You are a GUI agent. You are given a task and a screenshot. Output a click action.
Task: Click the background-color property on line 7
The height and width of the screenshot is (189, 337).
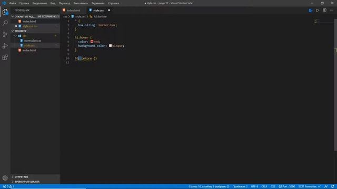click(x=92, y=46)
